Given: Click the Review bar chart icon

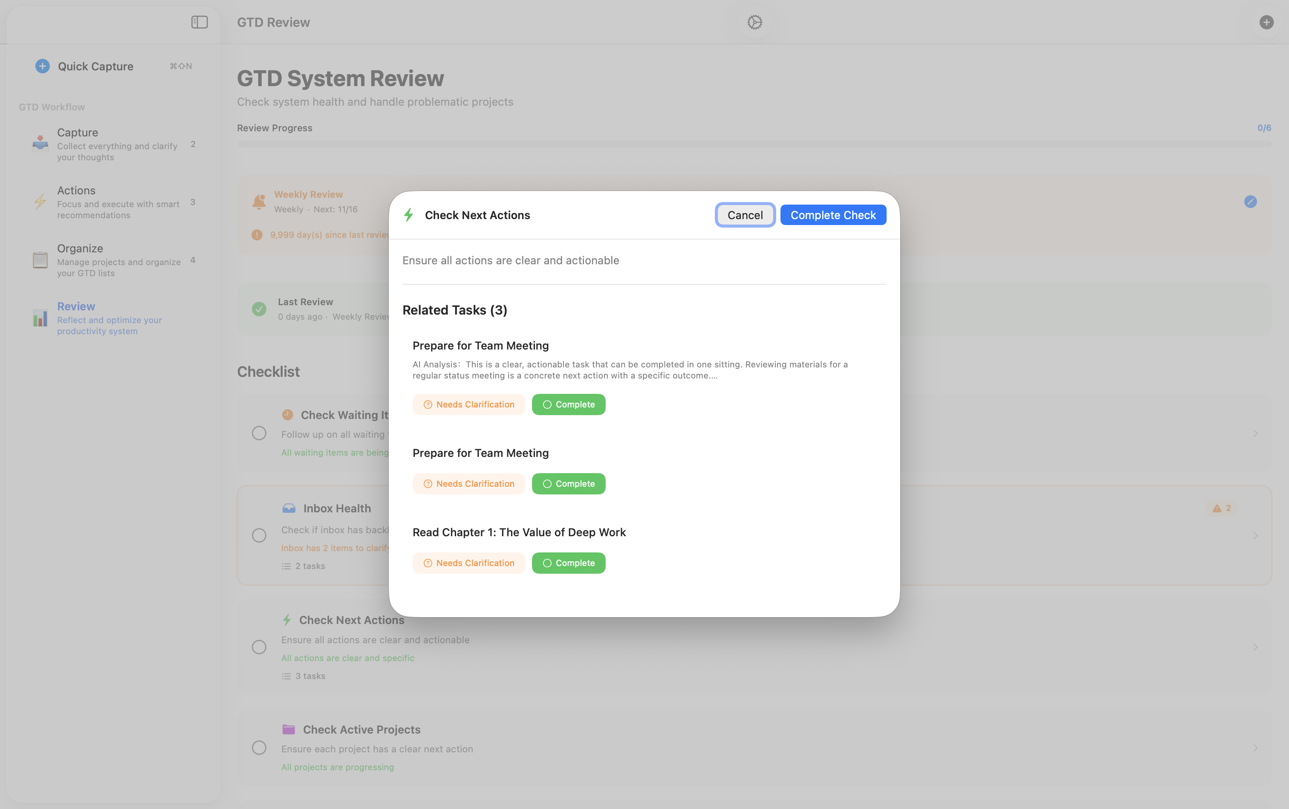Looking at the screenshot, I should tap(40, 318).
